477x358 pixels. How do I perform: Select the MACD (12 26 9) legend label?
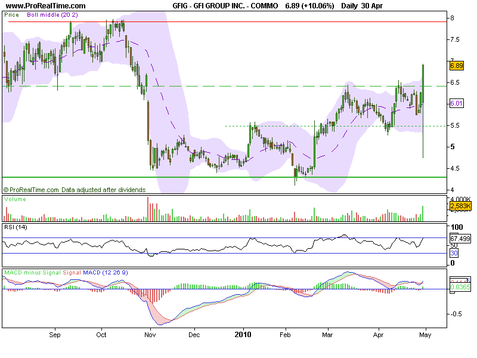point(106,273)
